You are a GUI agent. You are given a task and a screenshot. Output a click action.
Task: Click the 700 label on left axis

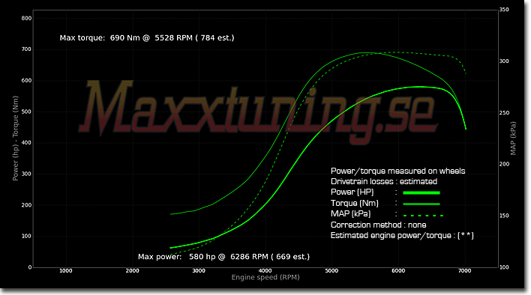click(x=26, y=49)
